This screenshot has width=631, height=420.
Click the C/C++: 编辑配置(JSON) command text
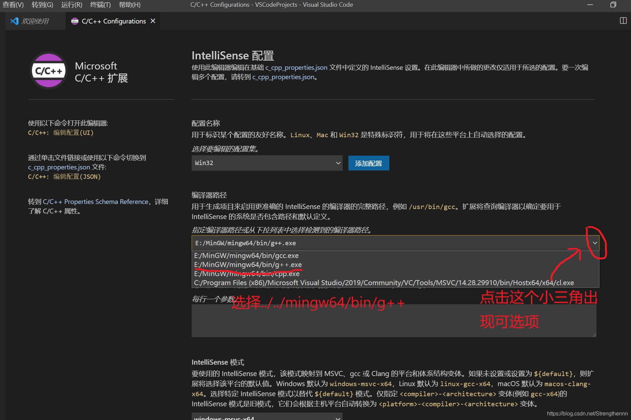tap(64, 177)
